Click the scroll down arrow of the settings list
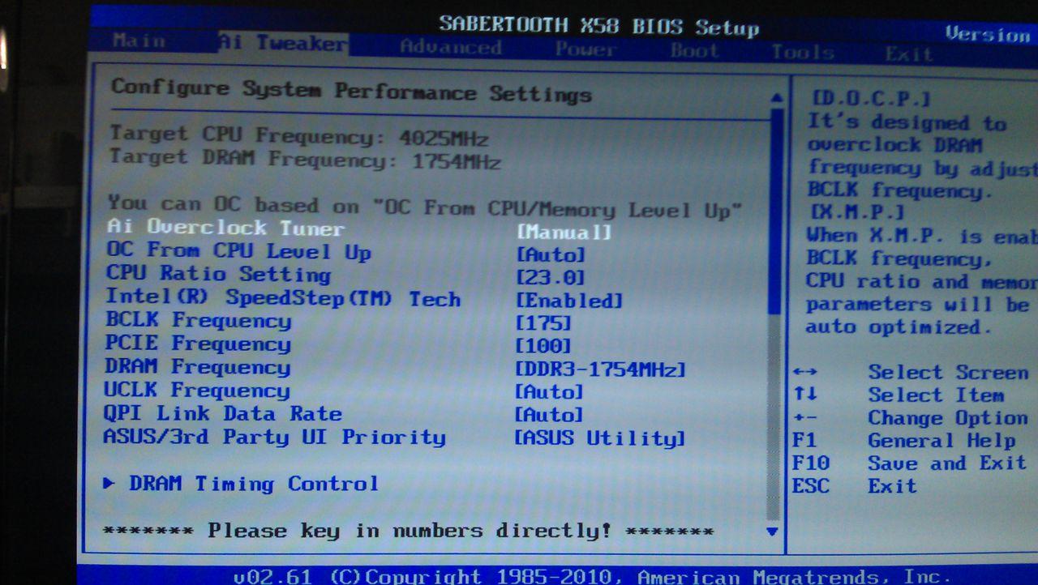 point(772,532)
